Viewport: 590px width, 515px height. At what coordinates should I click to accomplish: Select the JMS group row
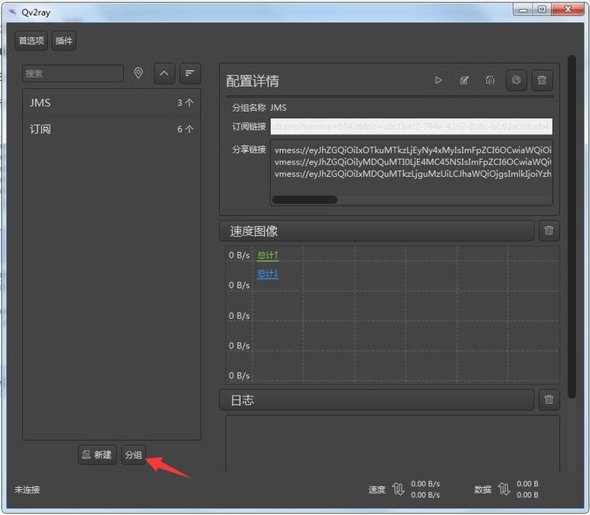(x=112, y=103)
